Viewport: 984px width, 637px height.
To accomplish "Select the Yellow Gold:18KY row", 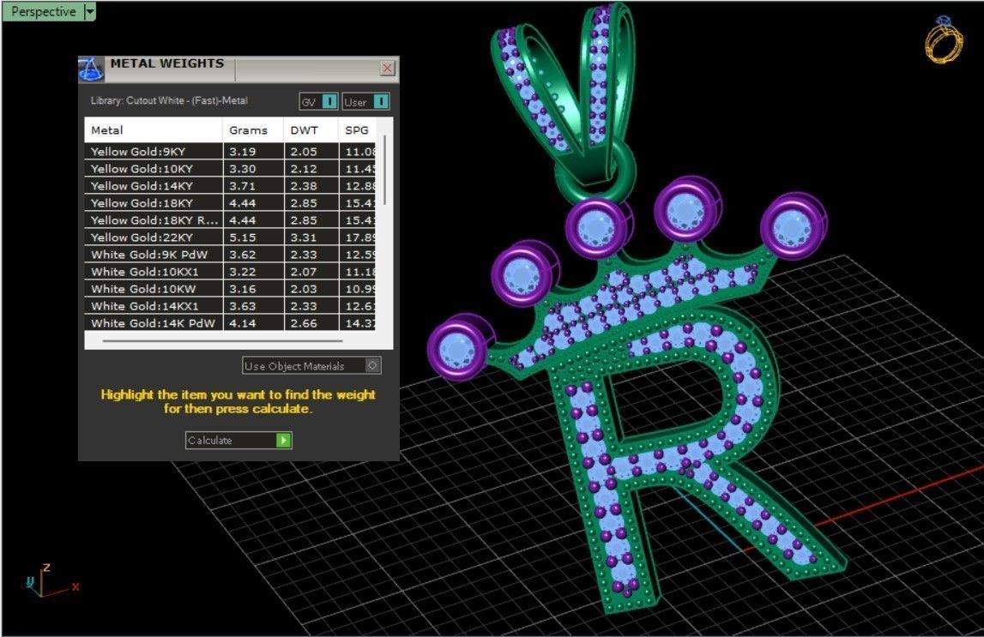I will click(x=230, y=203).
